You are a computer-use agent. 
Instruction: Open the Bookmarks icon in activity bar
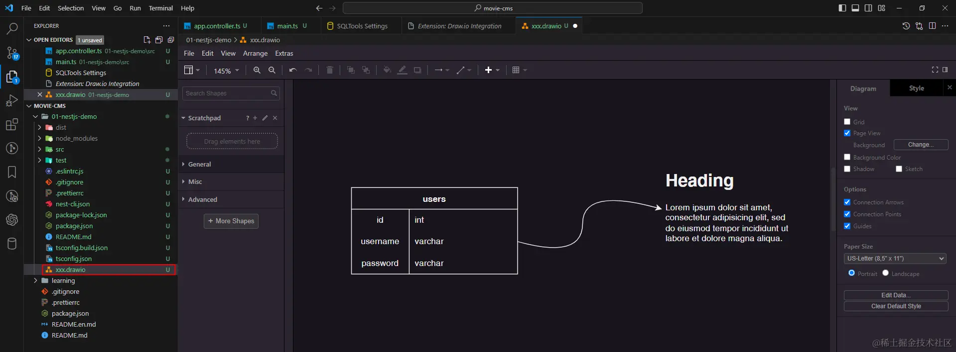click(12, 172)
